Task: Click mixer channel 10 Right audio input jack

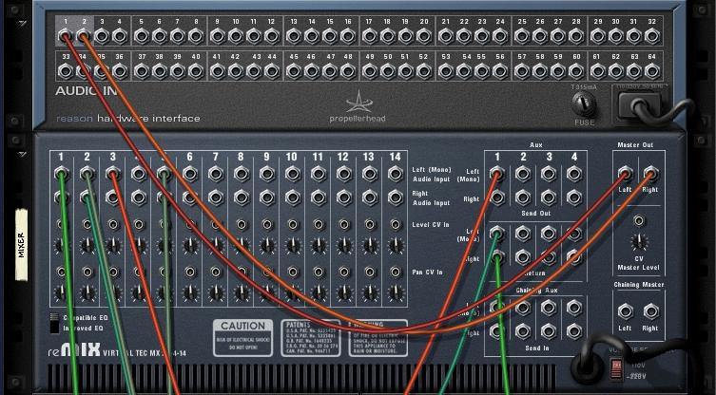Action: [293, 197]
